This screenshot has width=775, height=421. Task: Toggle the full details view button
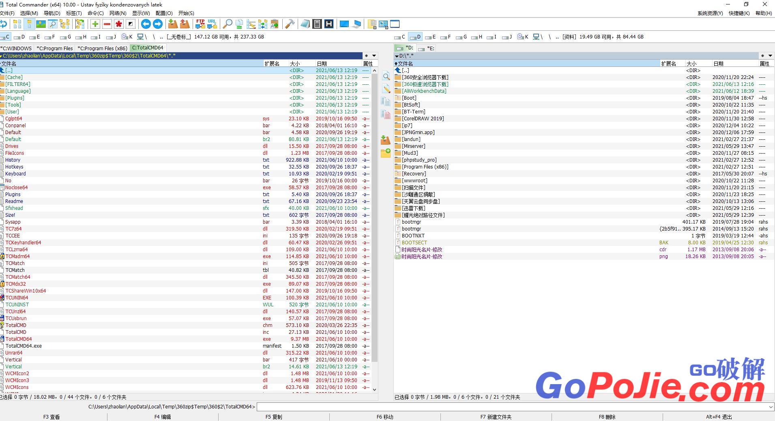click(x=29, y=24)
